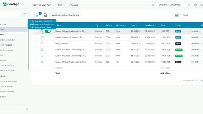Click e-factura status icon for invoice 005
This screenshot has height=114, width=203.
42,37
